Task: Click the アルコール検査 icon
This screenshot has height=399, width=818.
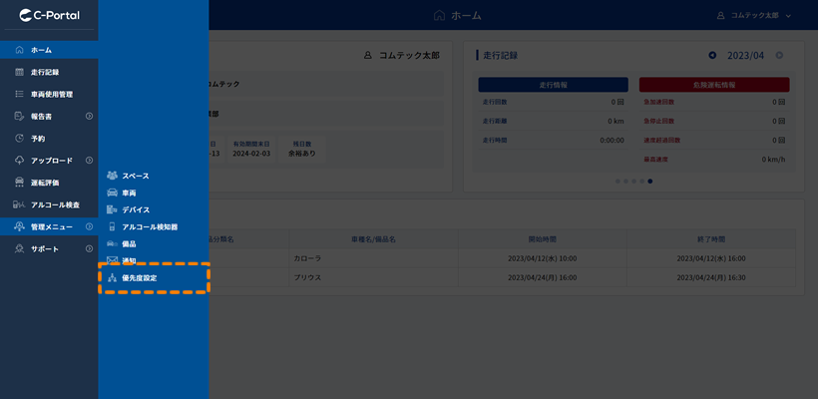Action: [19, 204]
